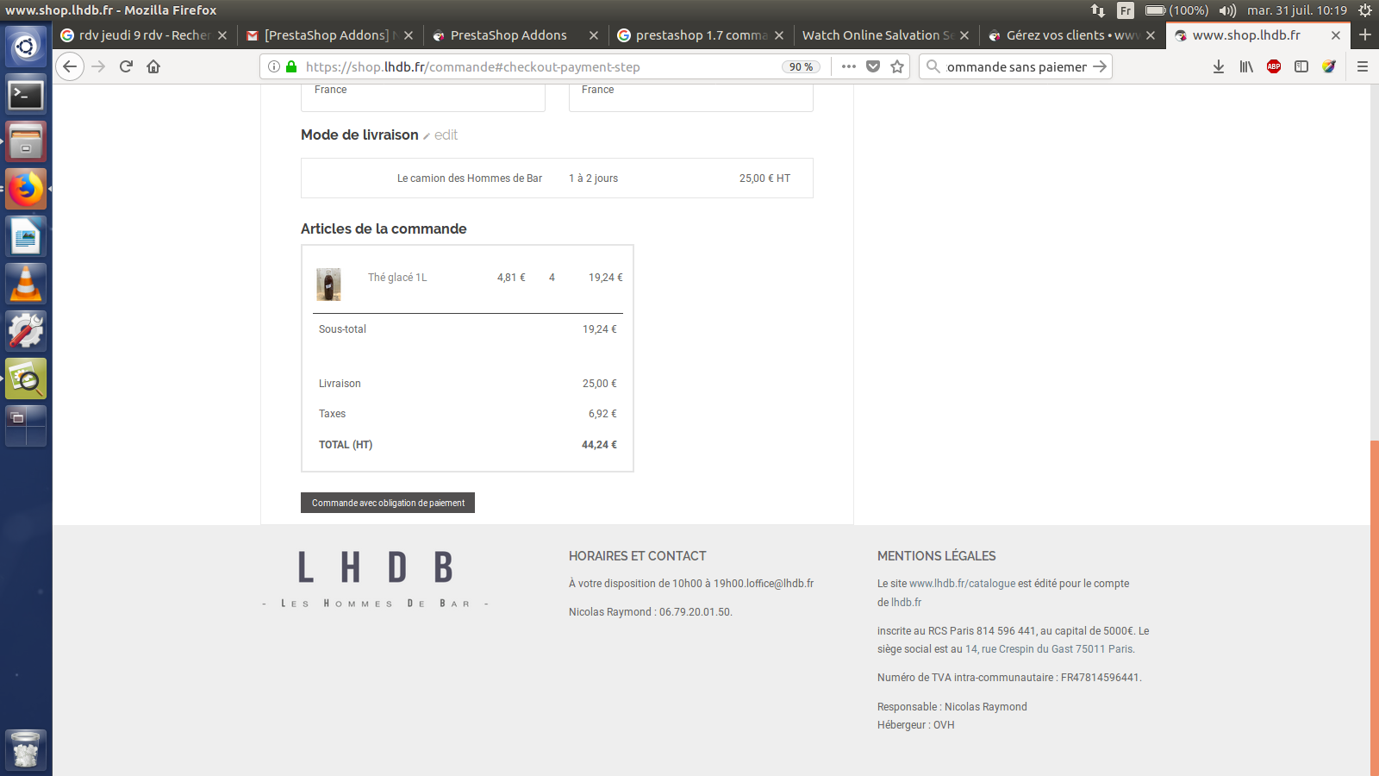
Task: Open the Pocket save icon
Action: coord(873,66)
